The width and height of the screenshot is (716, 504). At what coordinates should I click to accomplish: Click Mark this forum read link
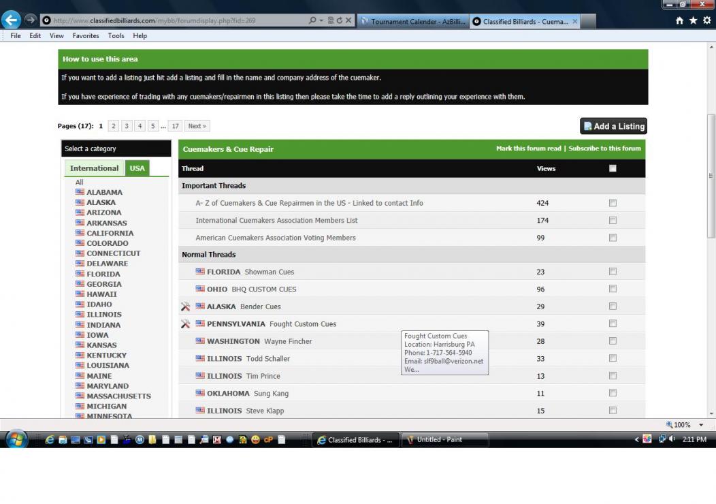coord(528,148)
